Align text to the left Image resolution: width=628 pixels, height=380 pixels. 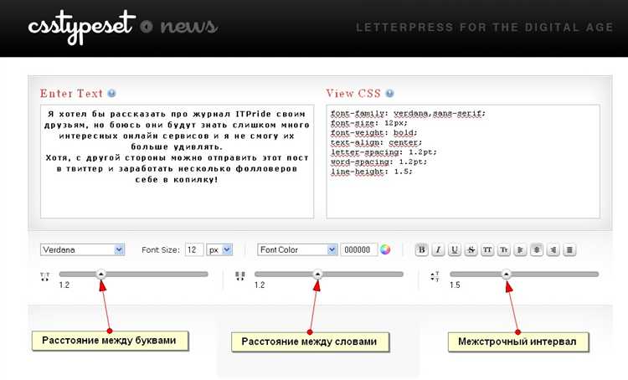click(x=520, y=249)
